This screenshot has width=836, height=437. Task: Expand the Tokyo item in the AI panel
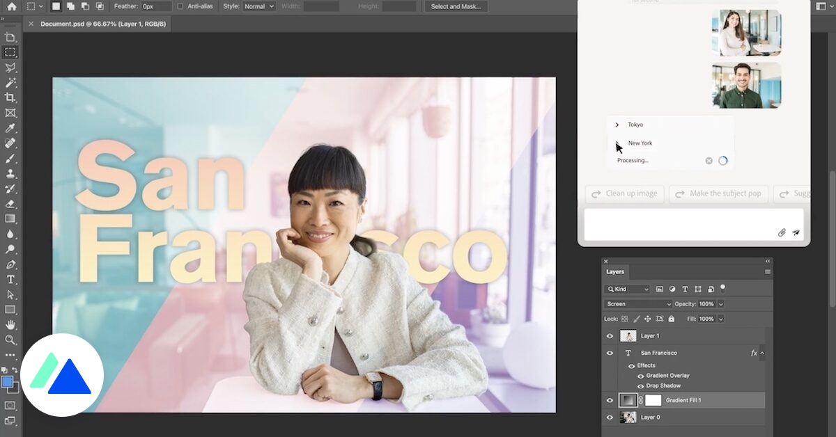[x=617, y=124]
